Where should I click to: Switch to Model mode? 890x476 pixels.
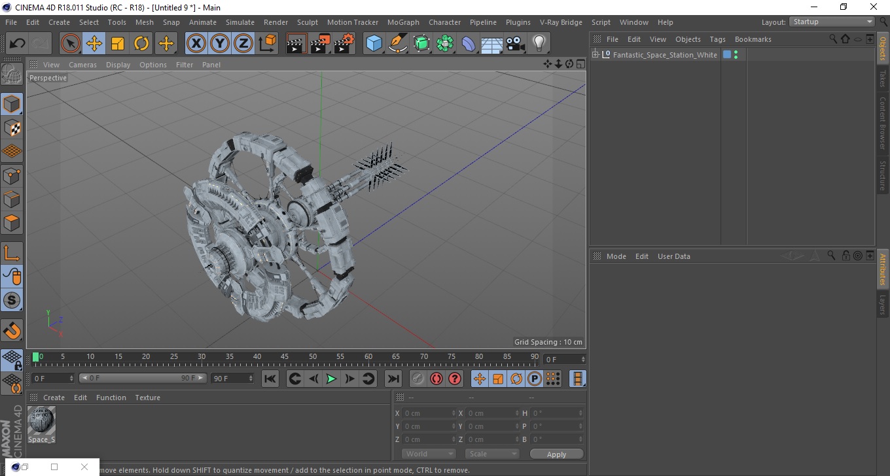tap(12, 104)
